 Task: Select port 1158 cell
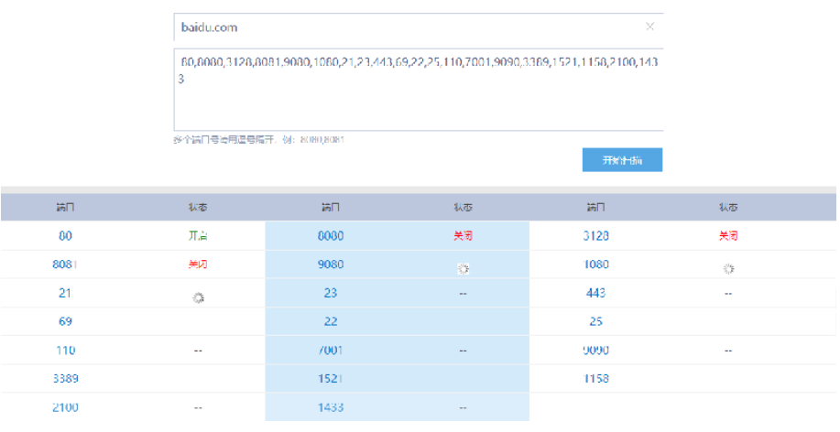tap(595, 379)
